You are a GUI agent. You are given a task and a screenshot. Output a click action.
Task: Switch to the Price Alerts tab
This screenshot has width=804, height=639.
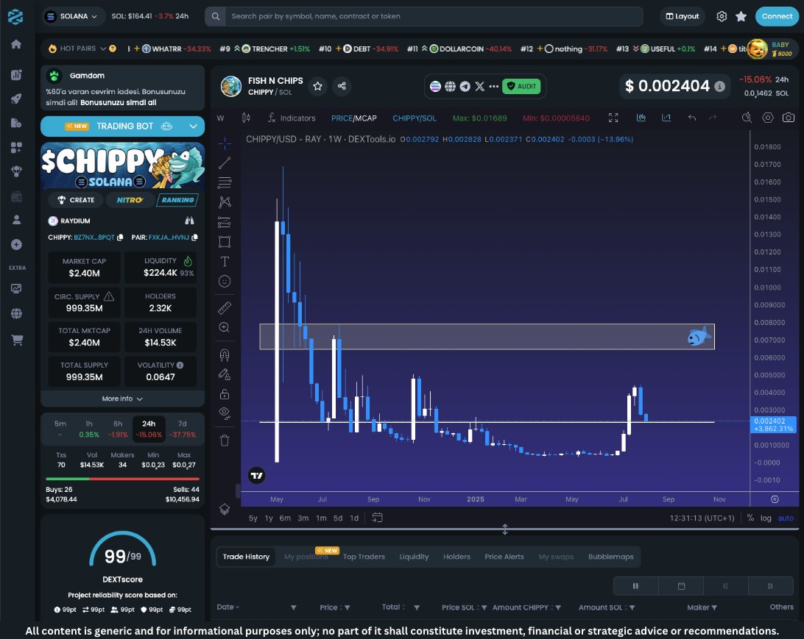click(x=504, y=557)
